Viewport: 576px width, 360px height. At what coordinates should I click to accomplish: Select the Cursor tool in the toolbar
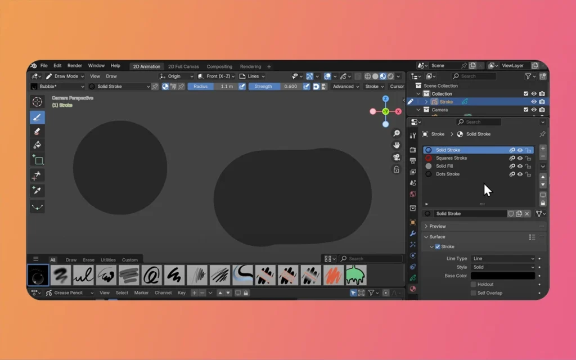coord(37,102)
